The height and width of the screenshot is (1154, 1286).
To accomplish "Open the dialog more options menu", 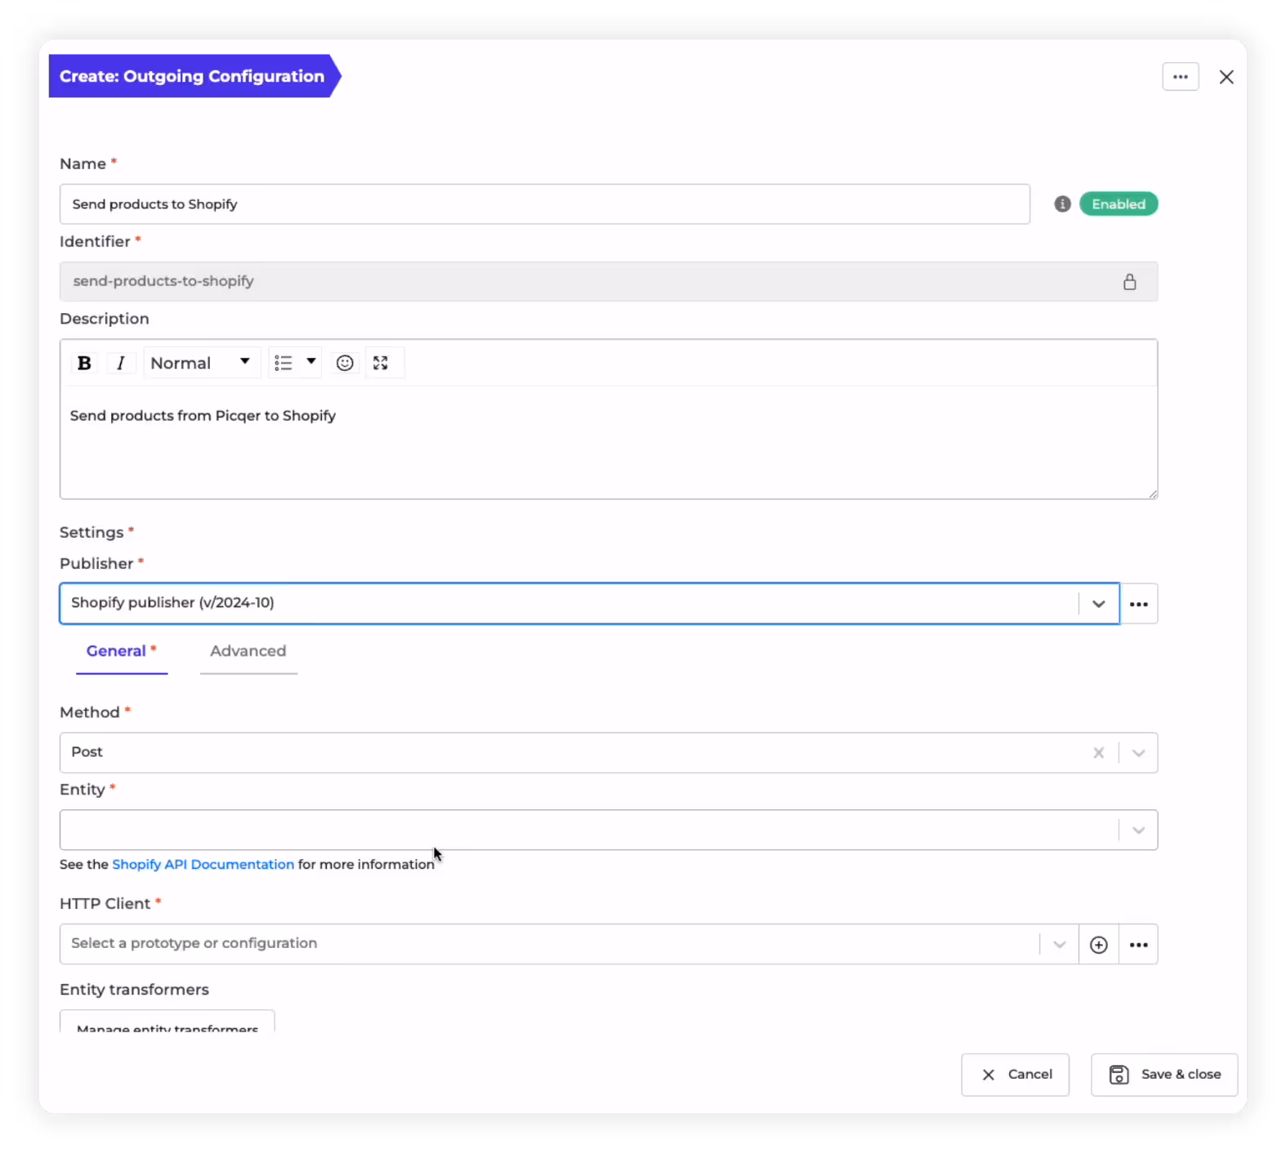I will (1181, 77).
